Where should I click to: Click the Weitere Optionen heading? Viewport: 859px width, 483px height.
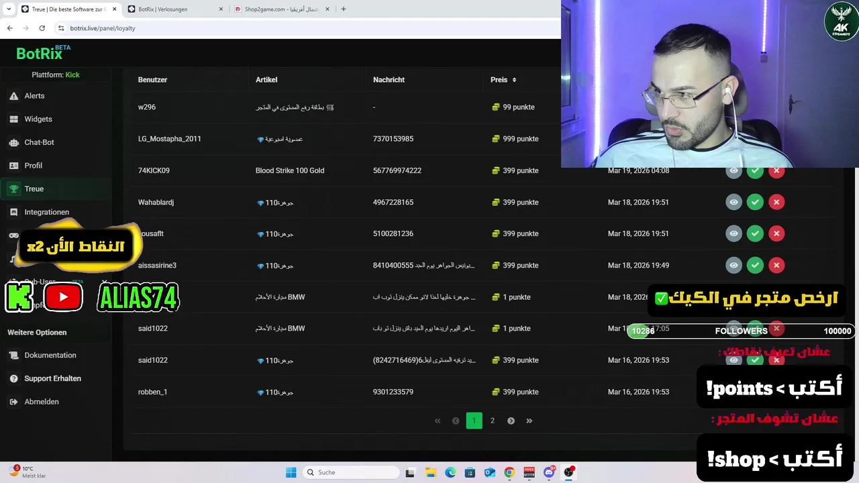pos(37,333)
